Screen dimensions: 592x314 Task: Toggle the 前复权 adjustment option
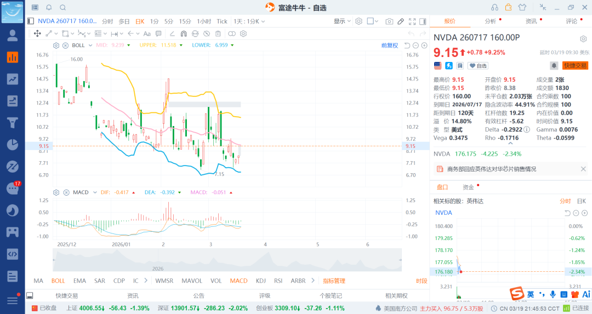coord(390,45)
